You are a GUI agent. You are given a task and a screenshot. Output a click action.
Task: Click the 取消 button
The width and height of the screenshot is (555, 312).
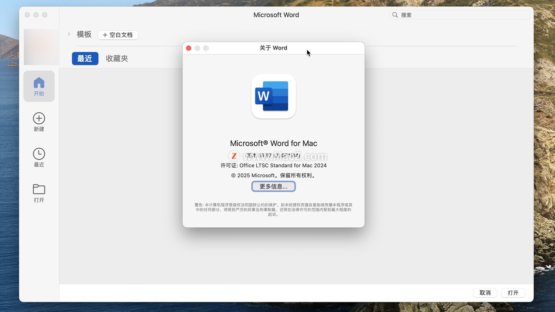tap(485, 293)
